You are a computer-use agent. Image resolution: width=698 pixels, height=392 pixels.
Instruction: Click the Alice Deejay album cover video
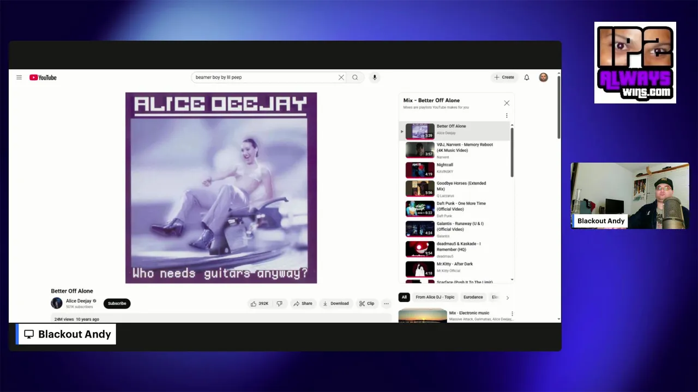[221, 188]
